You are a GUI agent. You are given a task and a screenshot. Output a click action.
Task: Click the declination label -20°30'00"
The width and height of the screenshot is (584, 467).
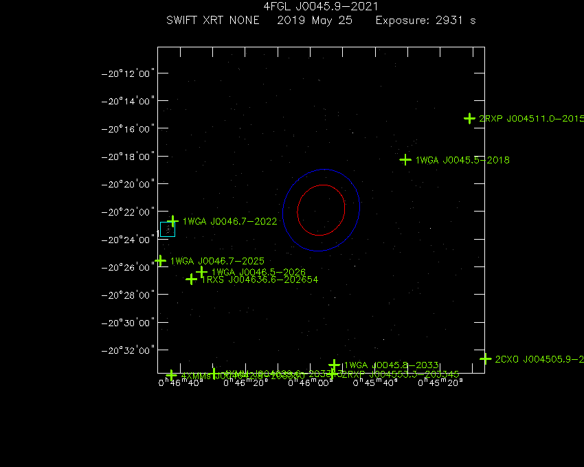point(128,323)
